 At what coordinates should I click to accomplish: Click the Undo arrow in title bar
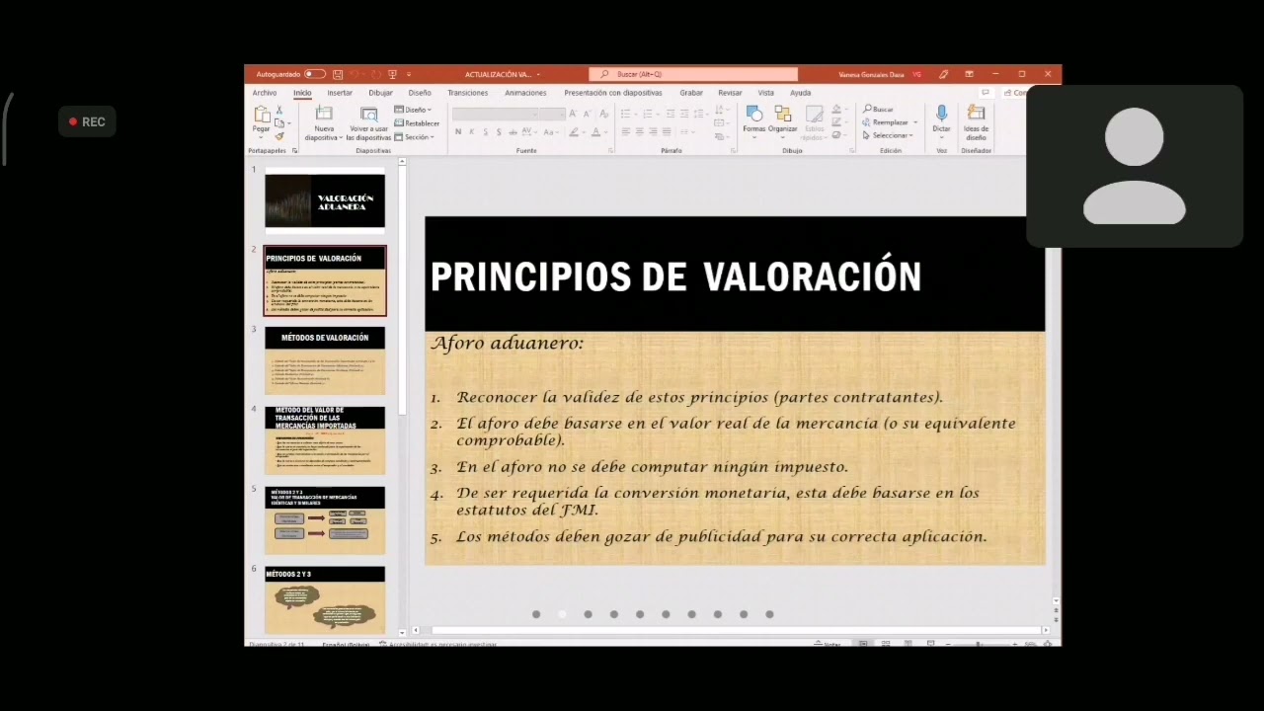coord(355,74)
